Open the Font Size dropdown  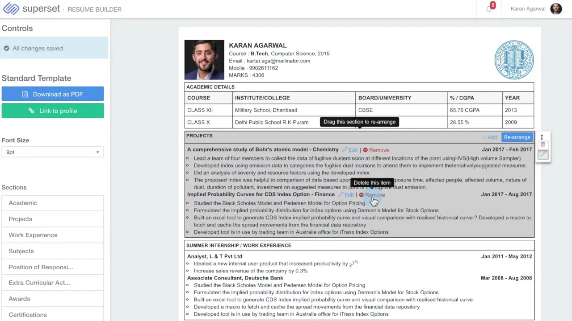point(53,152)
